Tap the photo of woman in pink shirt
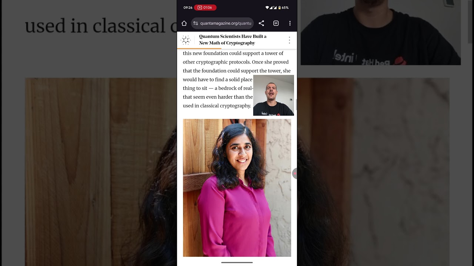This screenshot has height=266, width=474. pyautogui.click(x=237, y=188)
